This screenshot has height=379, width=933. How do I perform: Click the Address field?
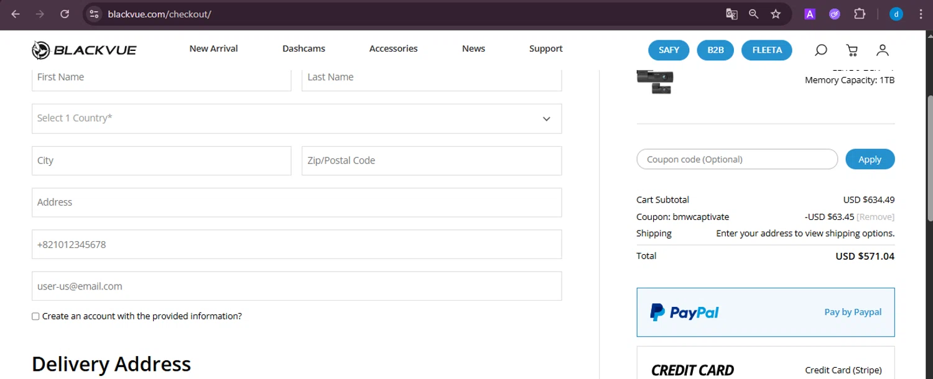click(297, 203)
